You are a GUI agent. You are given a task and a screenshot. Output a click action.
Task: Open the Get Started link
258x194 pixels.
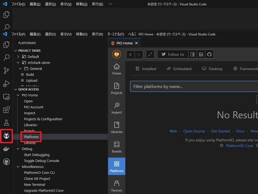[221, 131]
